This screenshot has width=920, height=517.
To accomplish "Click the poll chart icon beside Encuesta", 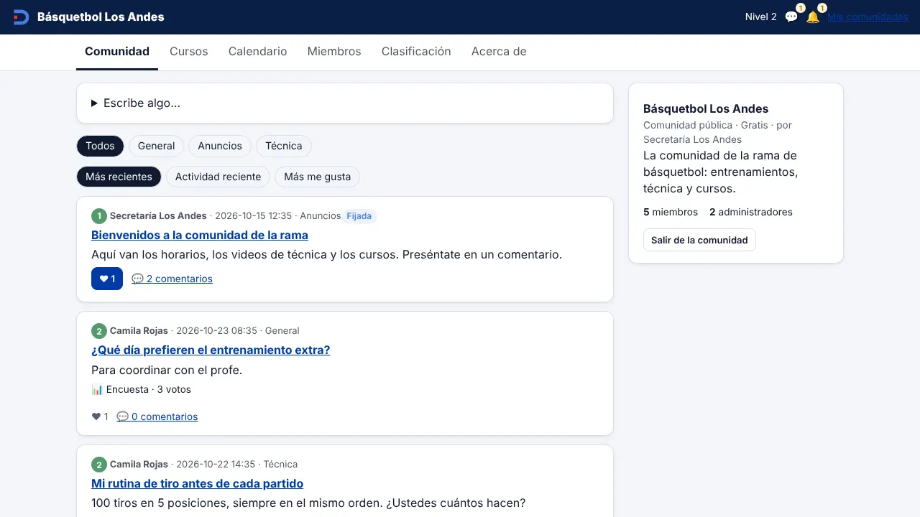I will point(97,390).
